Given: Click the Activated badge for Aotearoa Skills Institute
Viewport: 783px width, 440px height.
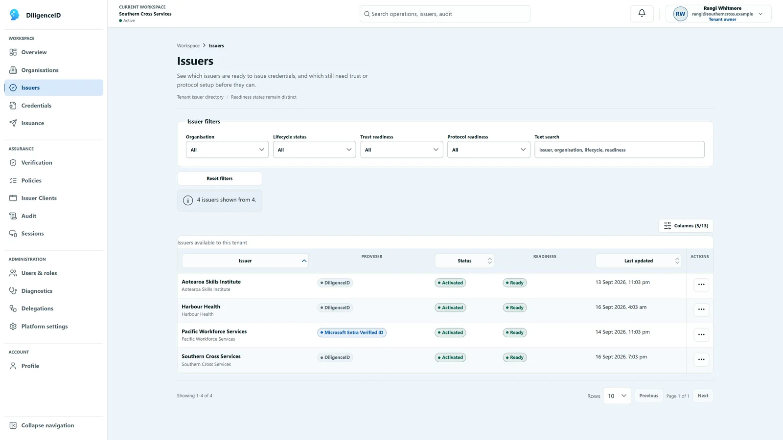Looking at the screenshot, I should coord(450,283).
